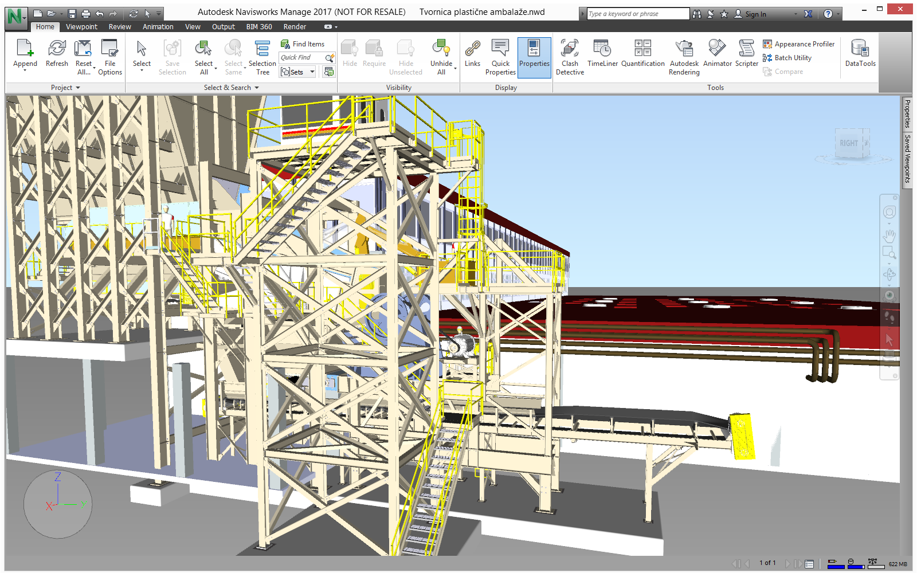This screenshot has width=917, height=573.
Task: Open the Animation ribbon tab
Action: (158, 27)
